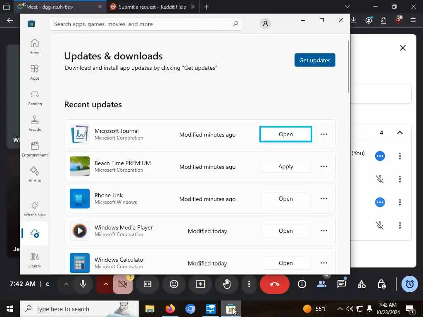Open the Store user profile icon

pyautogui.click(x=265, y=24)
